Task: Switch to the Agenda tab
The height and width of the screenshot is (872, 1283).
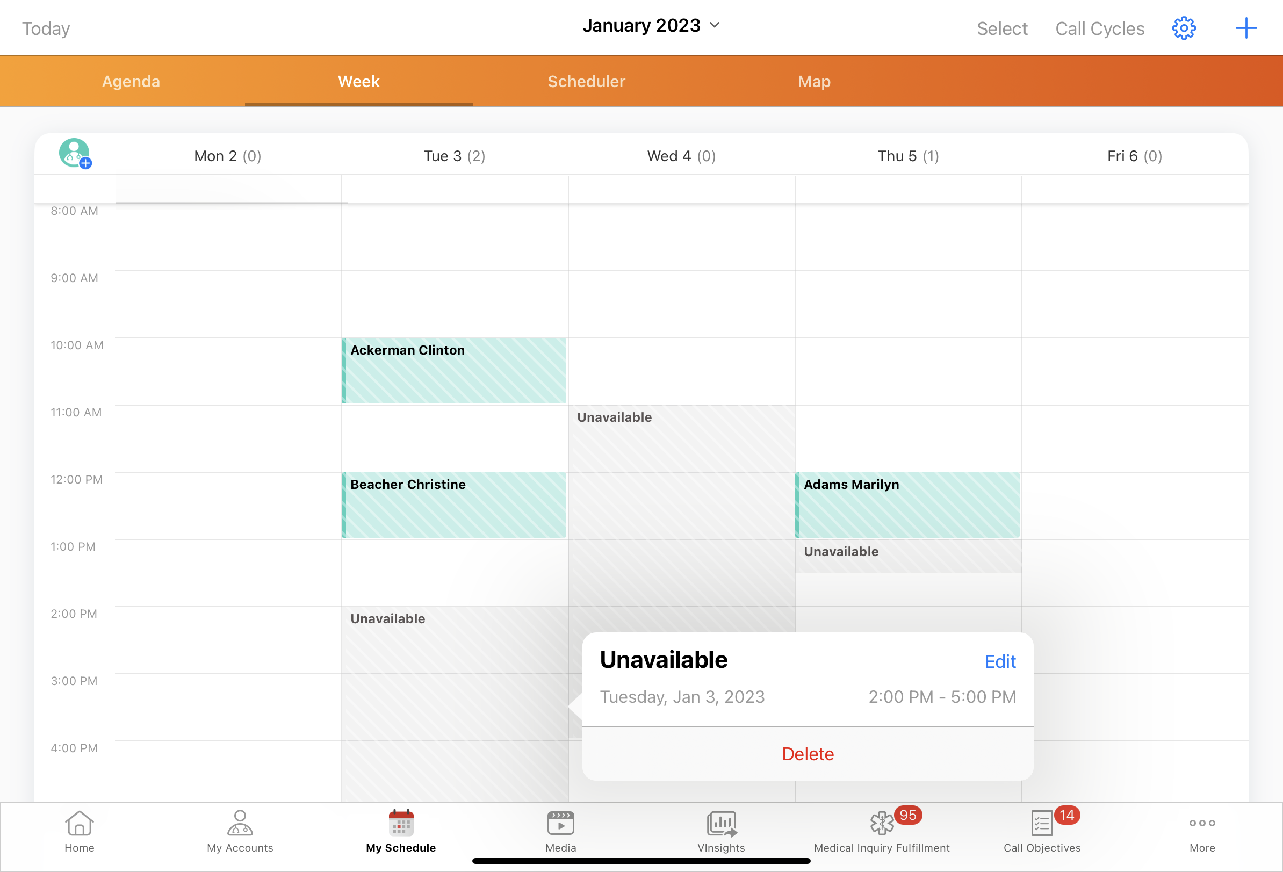Action: point(131,82)
